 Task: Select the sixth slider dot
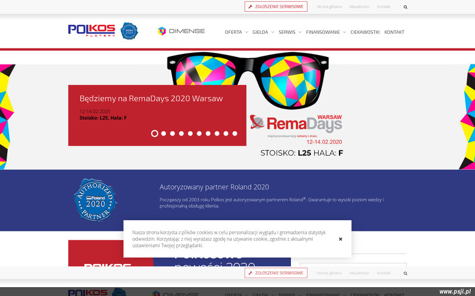(199, 134)
